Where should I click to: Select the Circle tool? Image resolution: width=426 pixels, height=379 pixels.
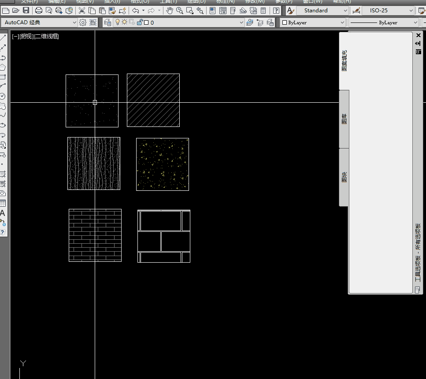coord(3,96)
